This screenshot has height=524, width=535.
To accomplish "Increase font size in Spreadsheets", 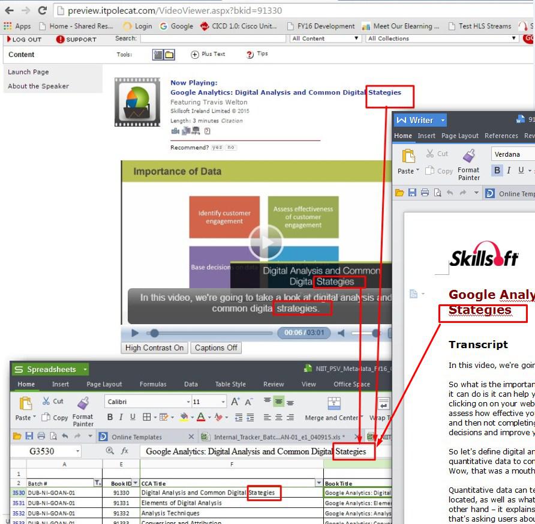I will pyautogui.click(x=235, y=402).
